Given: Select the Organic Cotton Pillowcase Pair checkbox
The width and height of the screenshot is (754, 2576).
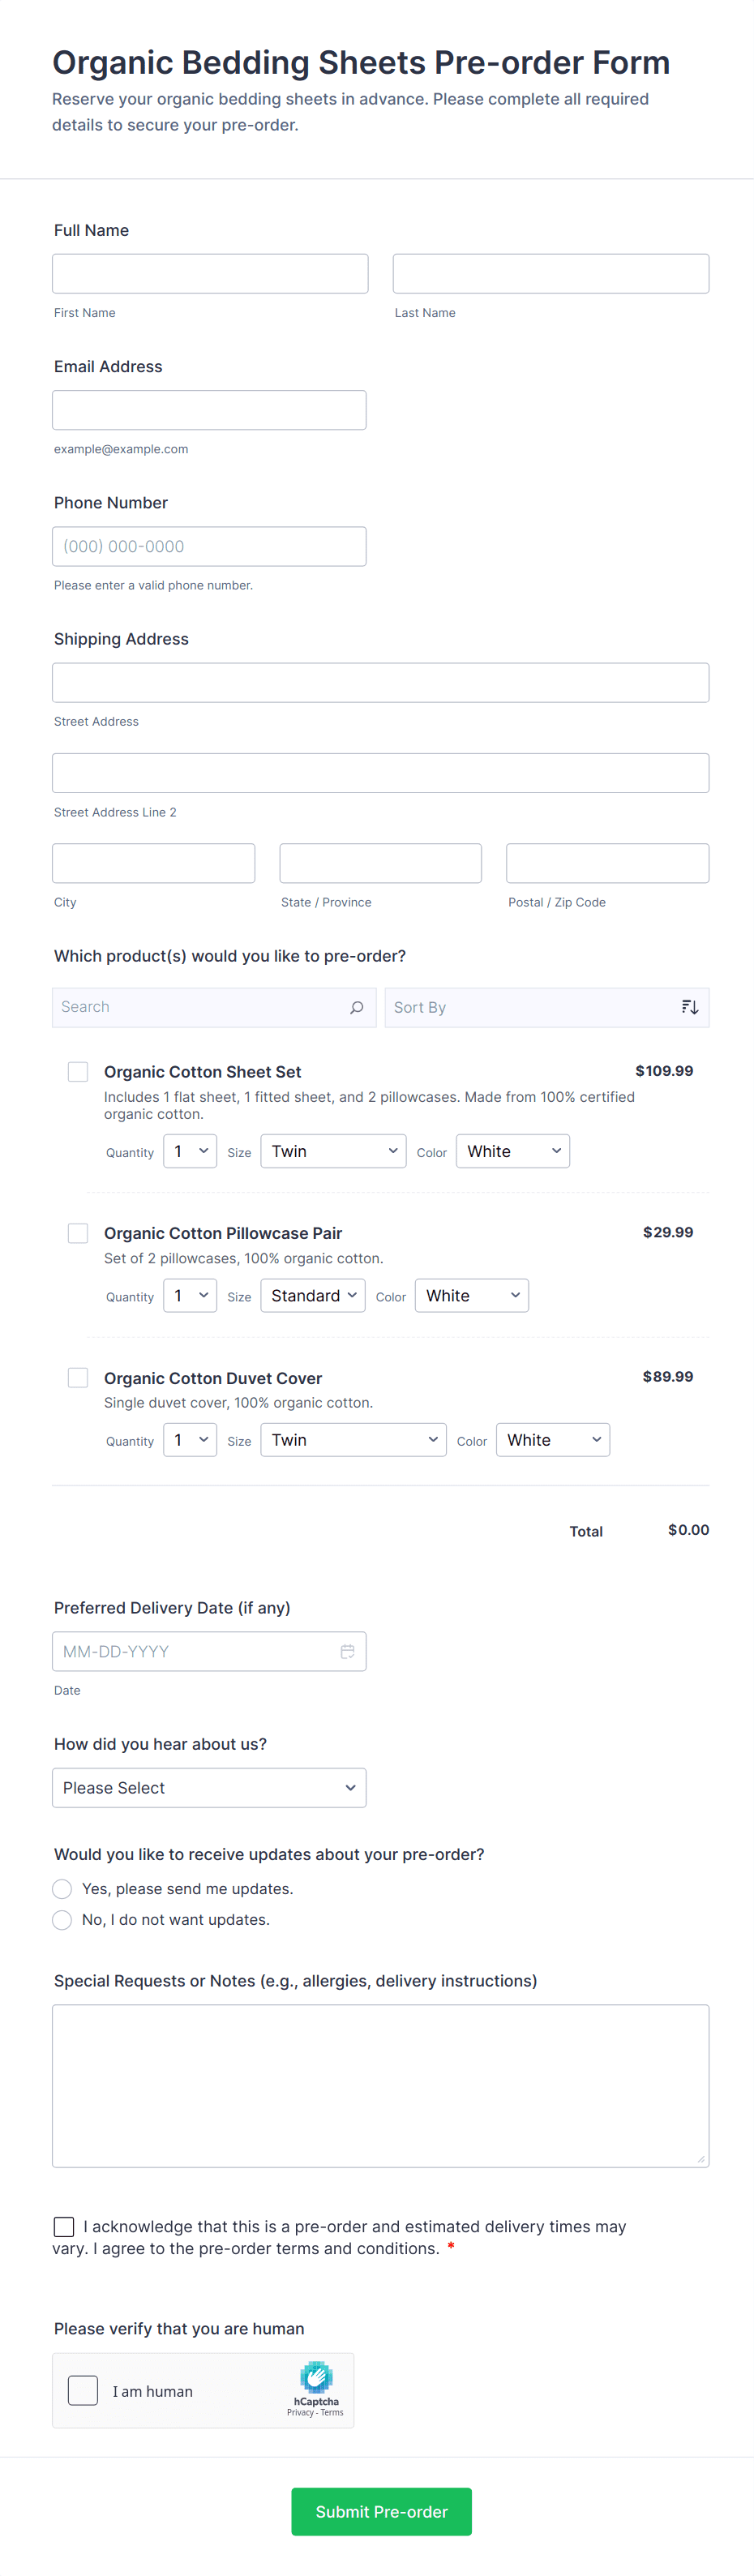Looking at the screenshot, I should (x=78, y=1233).
